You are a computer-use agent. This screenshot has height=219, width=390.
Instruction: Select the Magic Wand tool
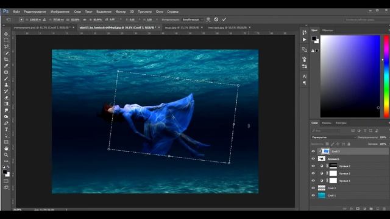click(6, 53)
